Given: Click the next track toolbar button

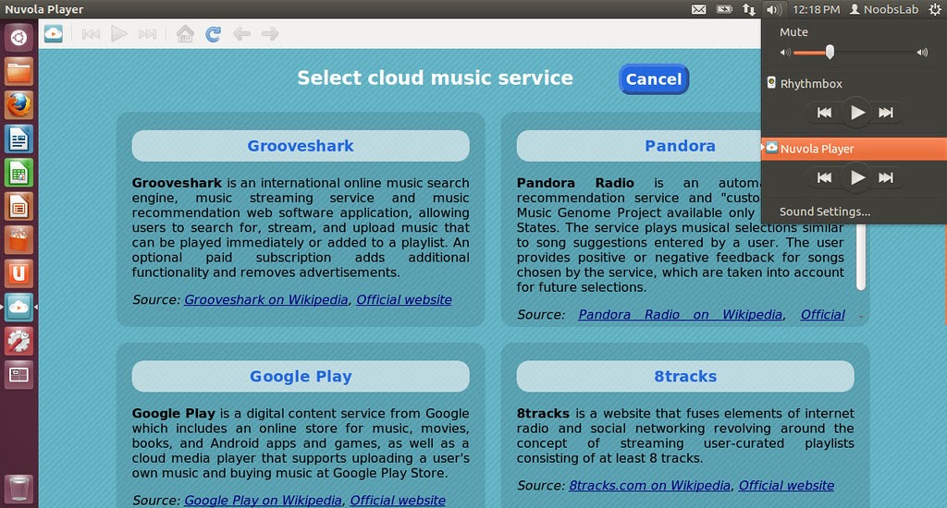Looking at the screenshot, I should pyautogui.click(x=147, y=34).
